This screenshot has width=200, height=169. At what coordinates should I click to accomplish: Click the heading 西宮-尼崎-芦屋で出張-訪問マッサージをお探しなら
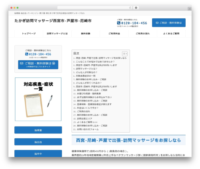click(x=128, y=140)
